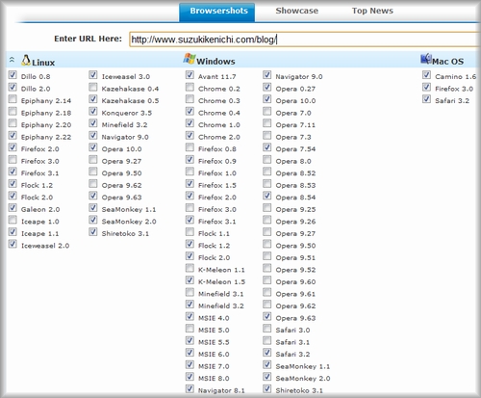Viewport: 481px width, 398px height.
Task: Click the Linux penguin icon
Action: (x=26, y=60)
